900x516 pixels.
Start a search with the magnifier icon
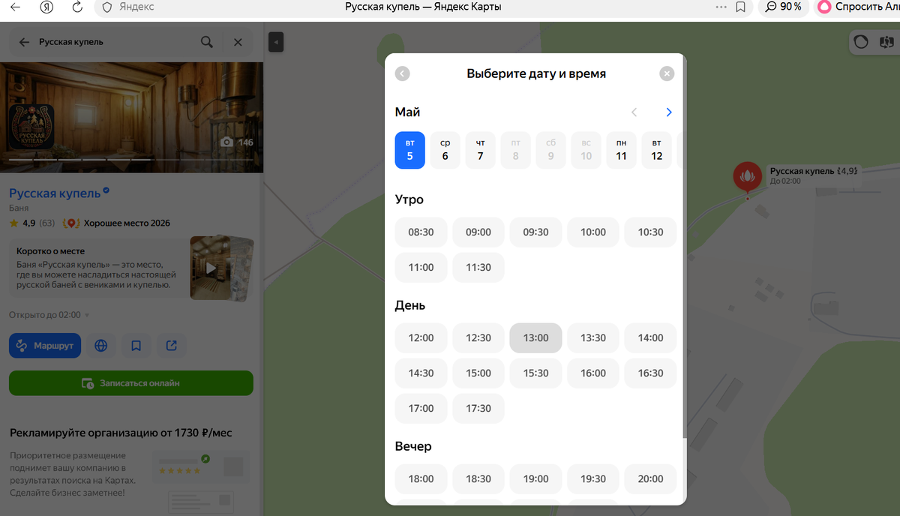(x=207, y=42)
